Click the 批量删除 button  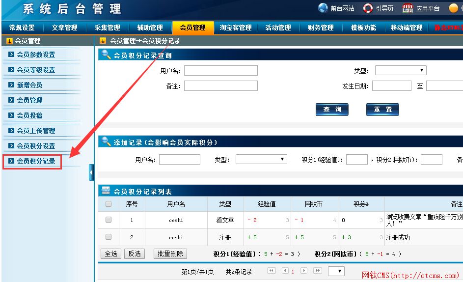(x=170, y=254)
